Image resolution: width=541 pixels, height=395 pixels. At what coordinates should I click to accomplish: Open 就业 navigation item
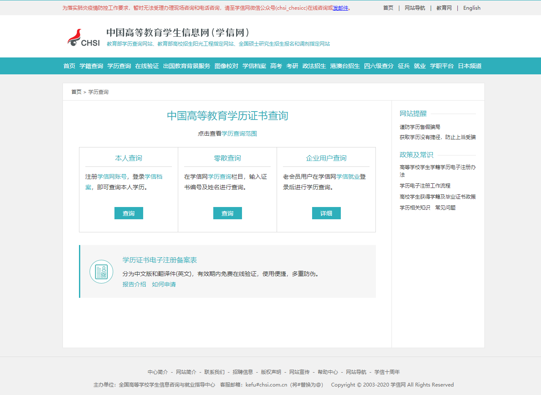420,66
